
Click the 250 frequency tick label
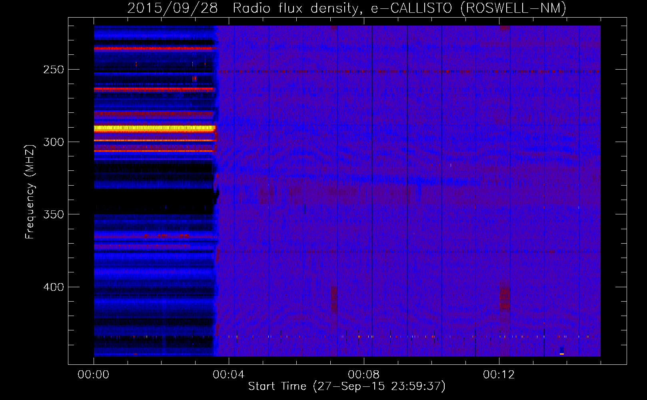pyautogui.click(x=54, y=70)
